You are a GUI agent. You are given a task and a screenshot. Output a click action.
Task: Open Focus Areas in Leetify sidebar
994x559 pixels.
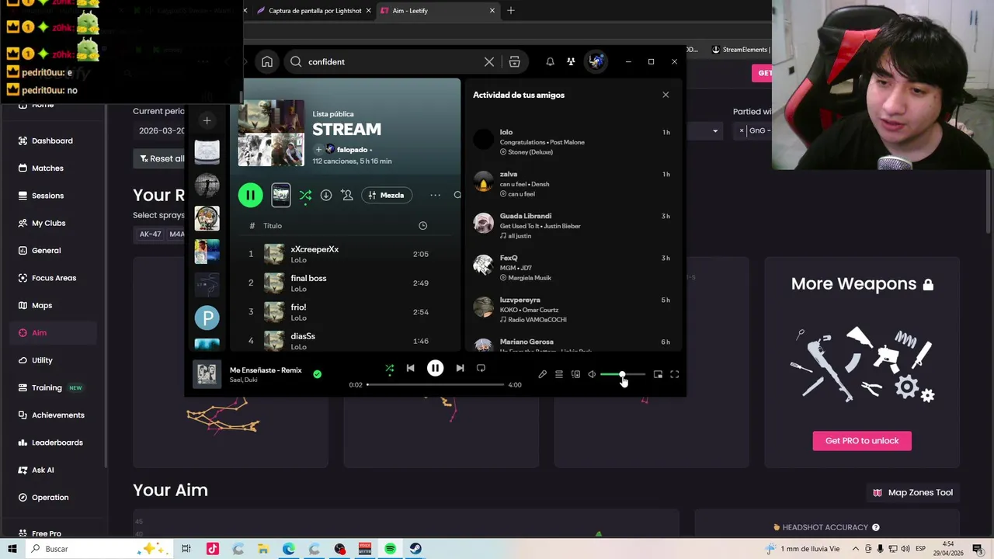[54, 278]
